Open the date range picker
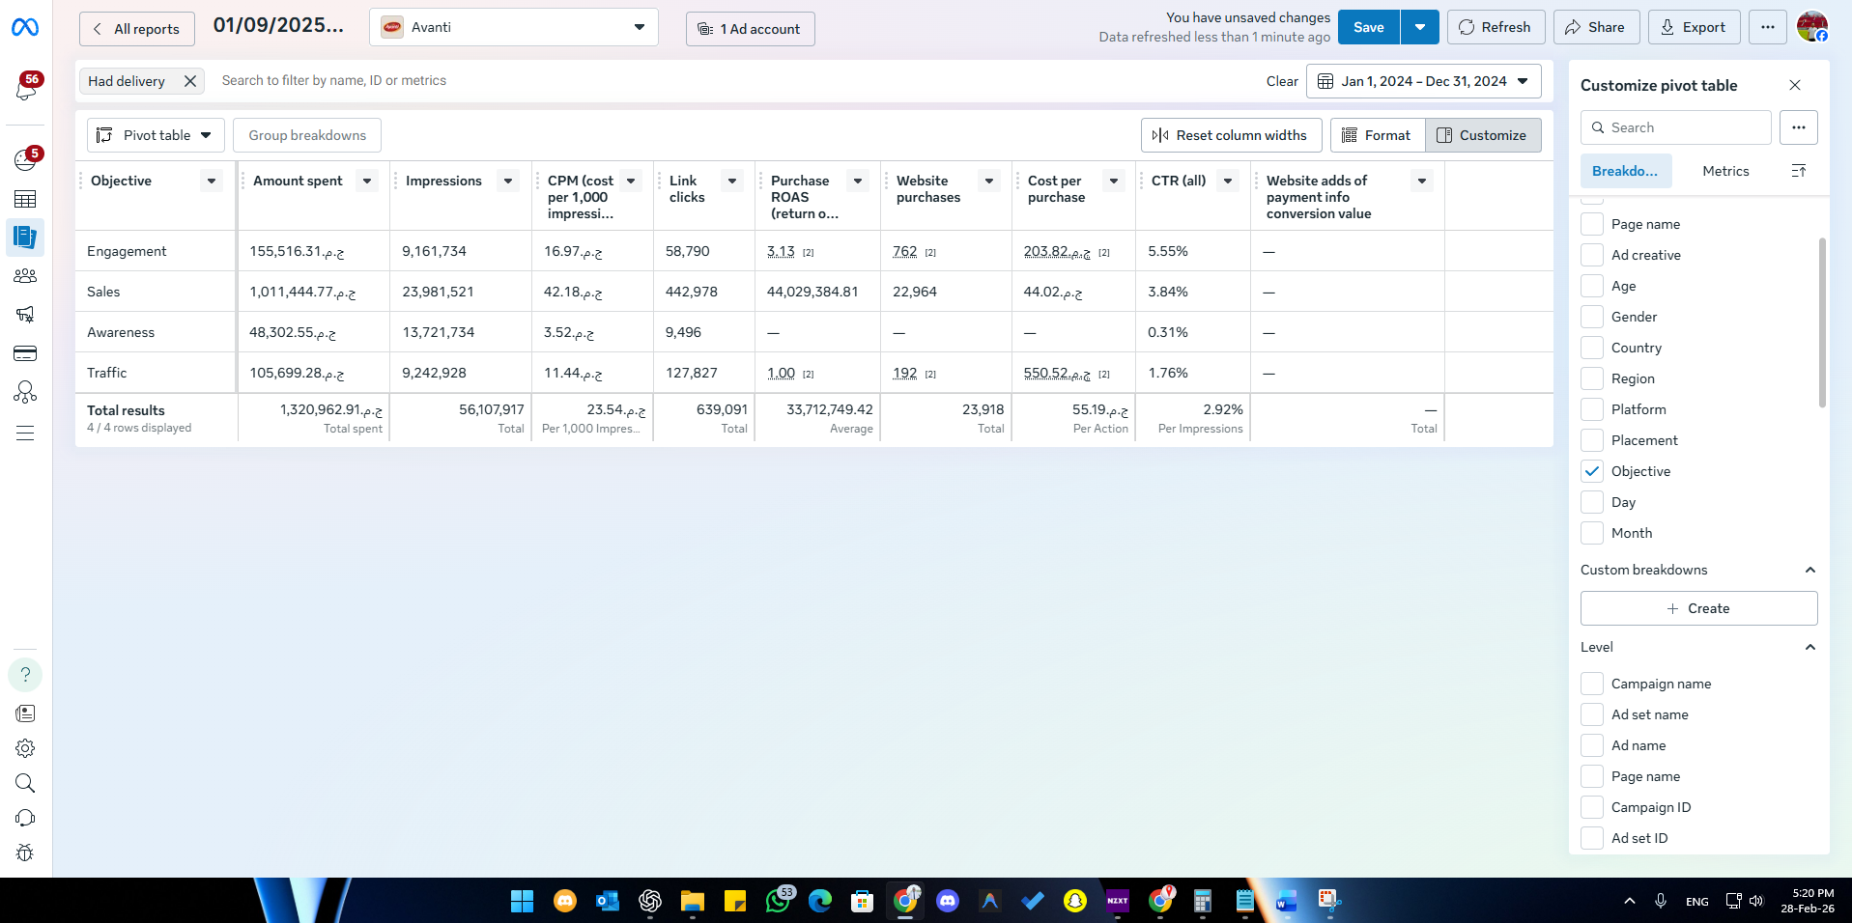The image size is (1852, 923). click(1423, 81)
